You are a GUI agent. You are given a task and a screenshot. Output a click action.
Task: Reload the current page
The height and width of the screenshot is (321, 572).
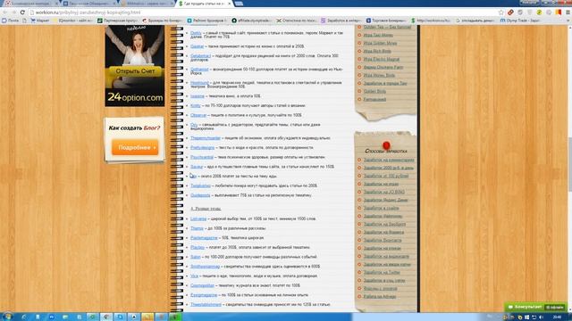pyautogui.click(x=22, y=12)
